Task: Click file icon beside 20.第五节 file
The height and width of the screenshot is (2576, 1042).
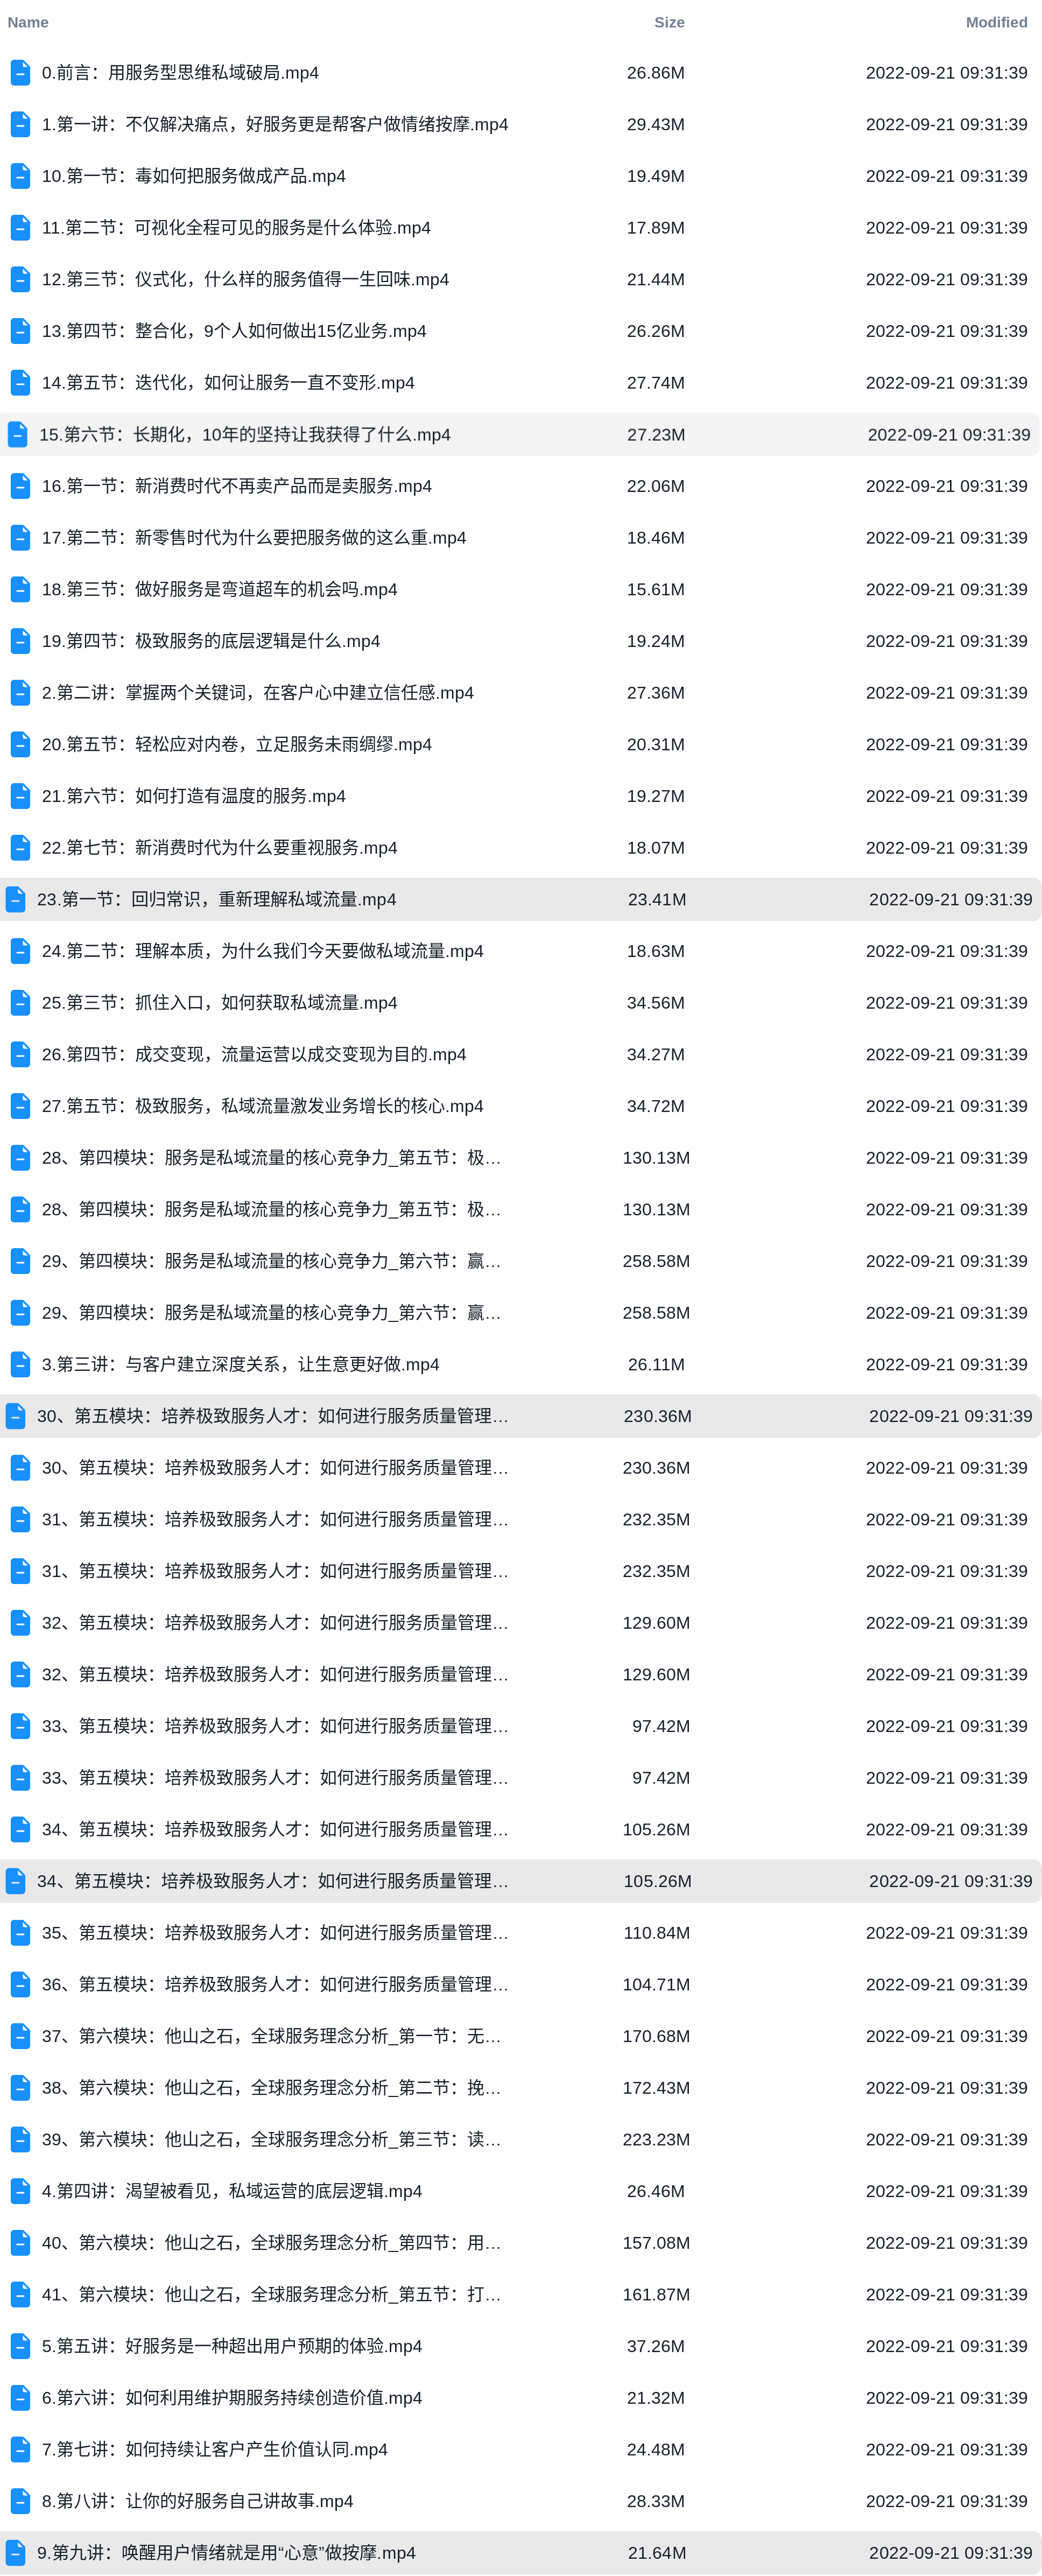Action: tap(20, 744)
